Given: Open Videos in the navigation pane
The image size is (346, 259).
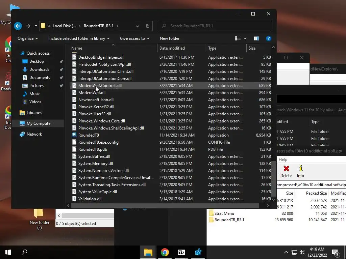Looking at the screenshot, I should pyautogui.click(x=35, y=102).
